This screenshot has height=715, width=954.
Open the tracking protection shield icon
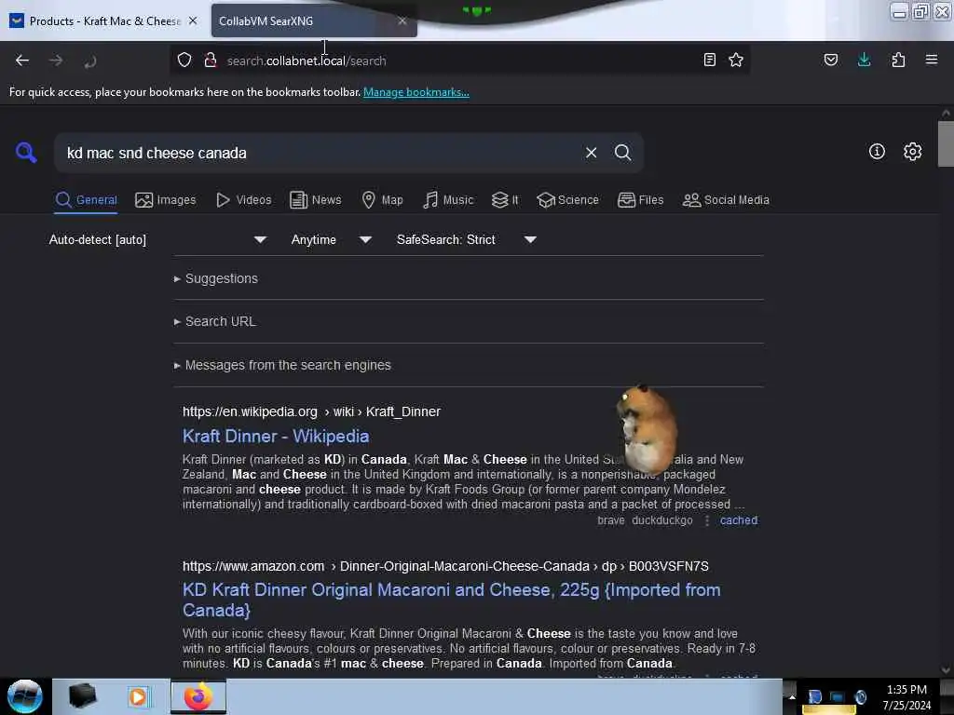click(184, 61)
